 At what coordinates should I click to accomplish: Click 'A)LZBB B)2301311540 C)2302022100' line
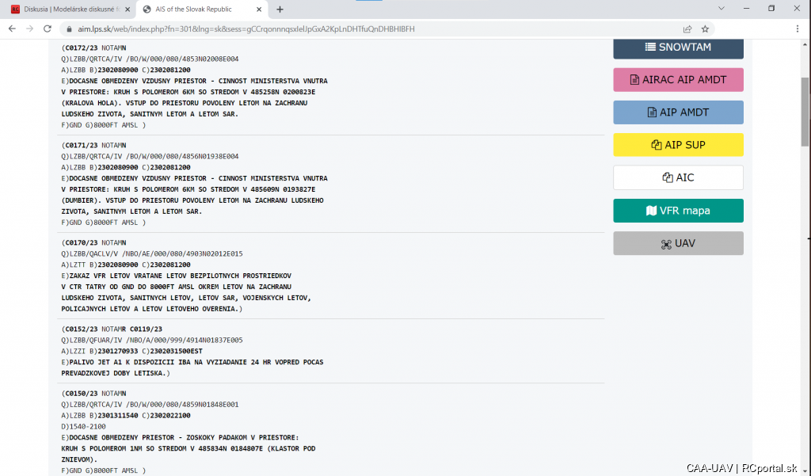point(126,416)
